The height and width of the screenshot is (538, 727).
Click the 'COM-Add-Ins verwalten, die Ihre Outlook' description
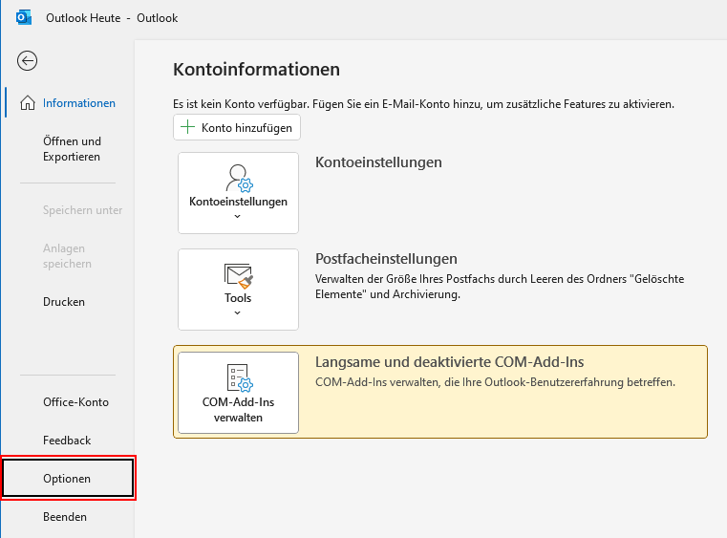tap(495, 382)
